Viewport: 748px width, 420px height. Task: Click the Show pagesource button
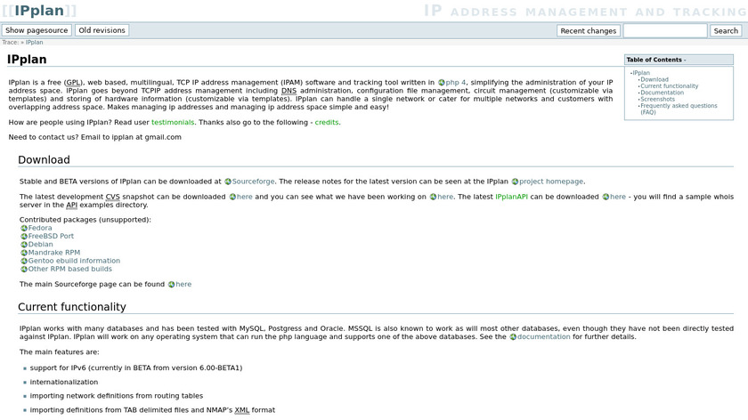coord(37,30)
